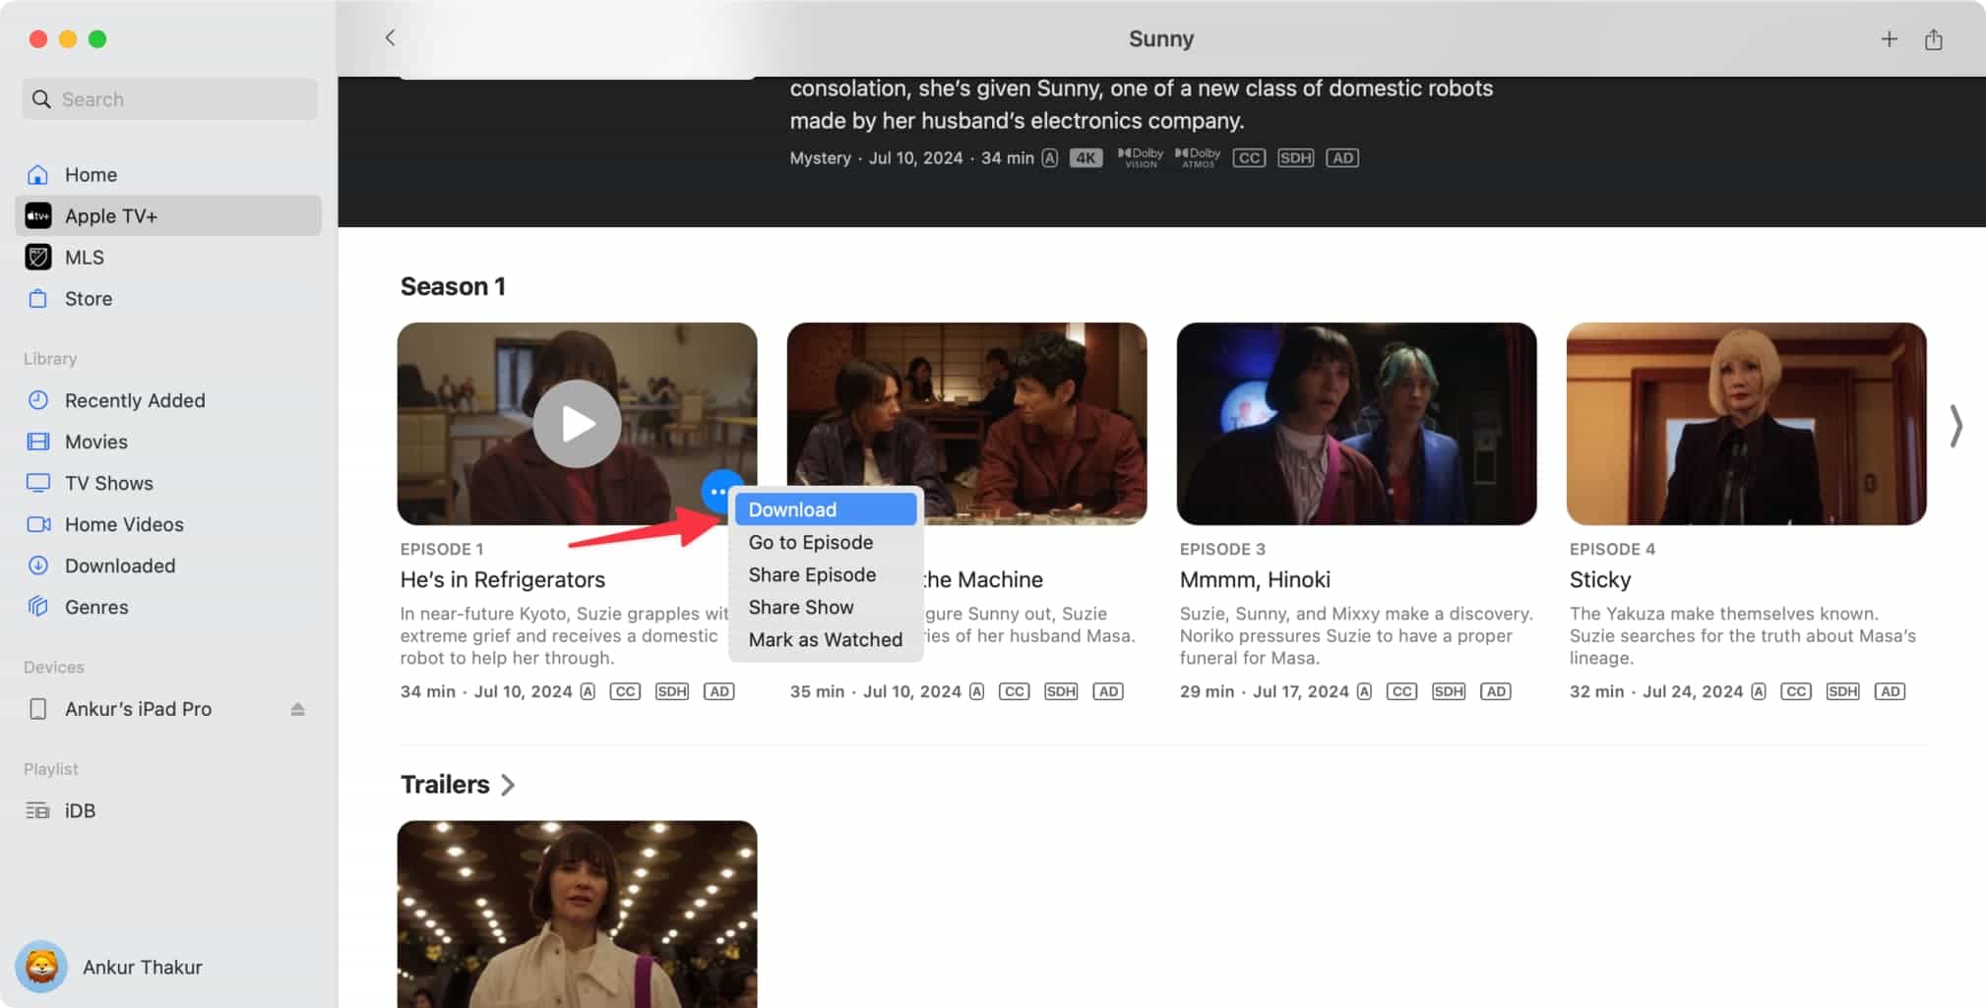Click the Sunny window title

pyautogui.click(x=1161, y=38)
